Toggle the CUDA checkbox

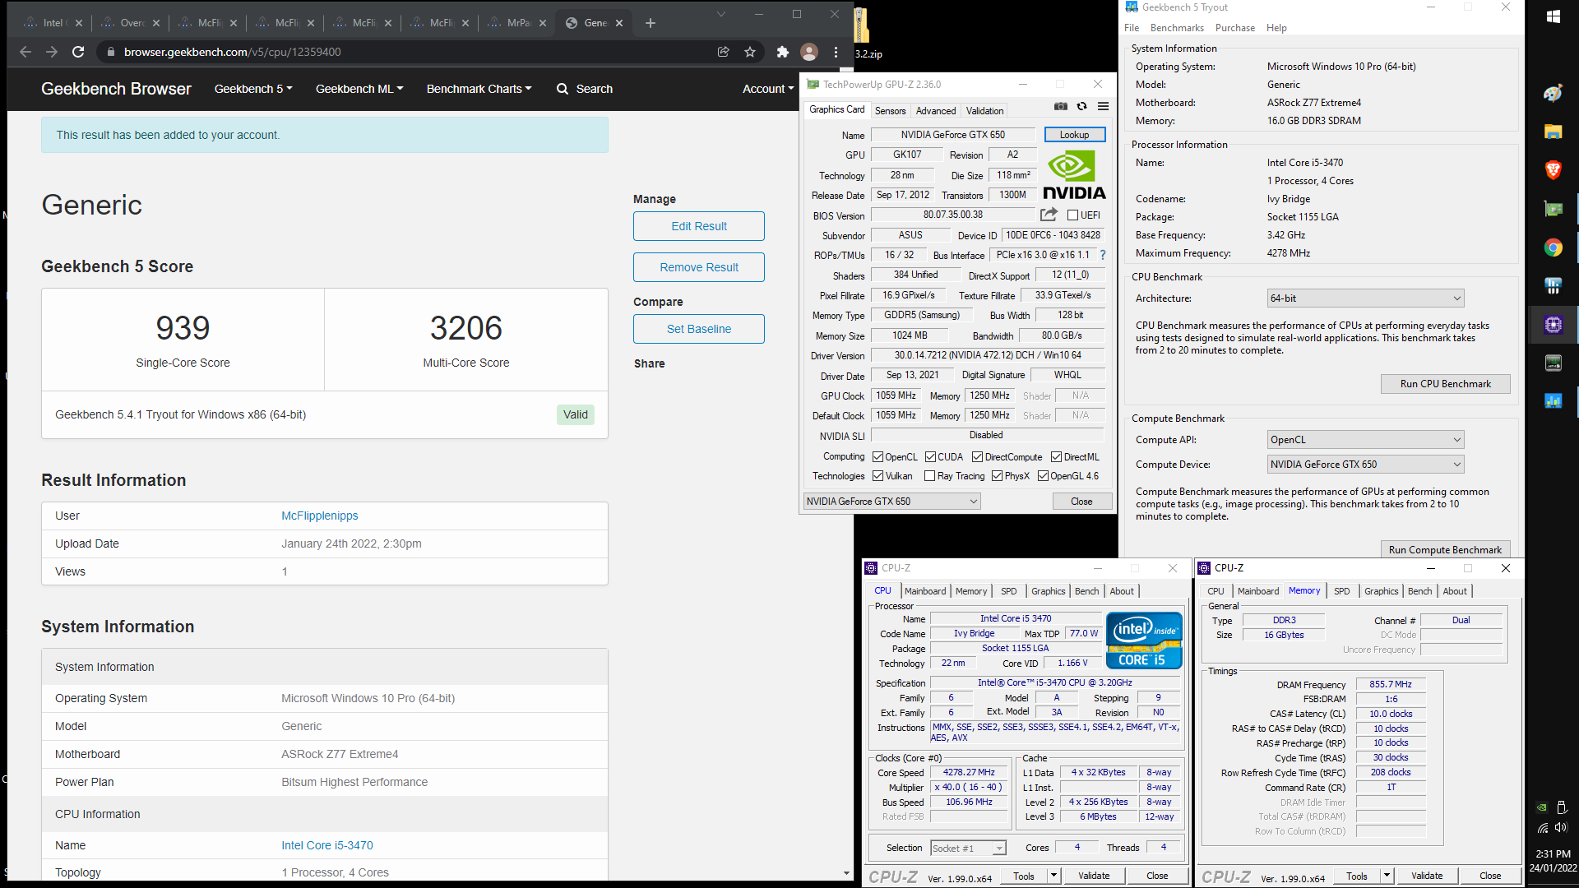930,457
